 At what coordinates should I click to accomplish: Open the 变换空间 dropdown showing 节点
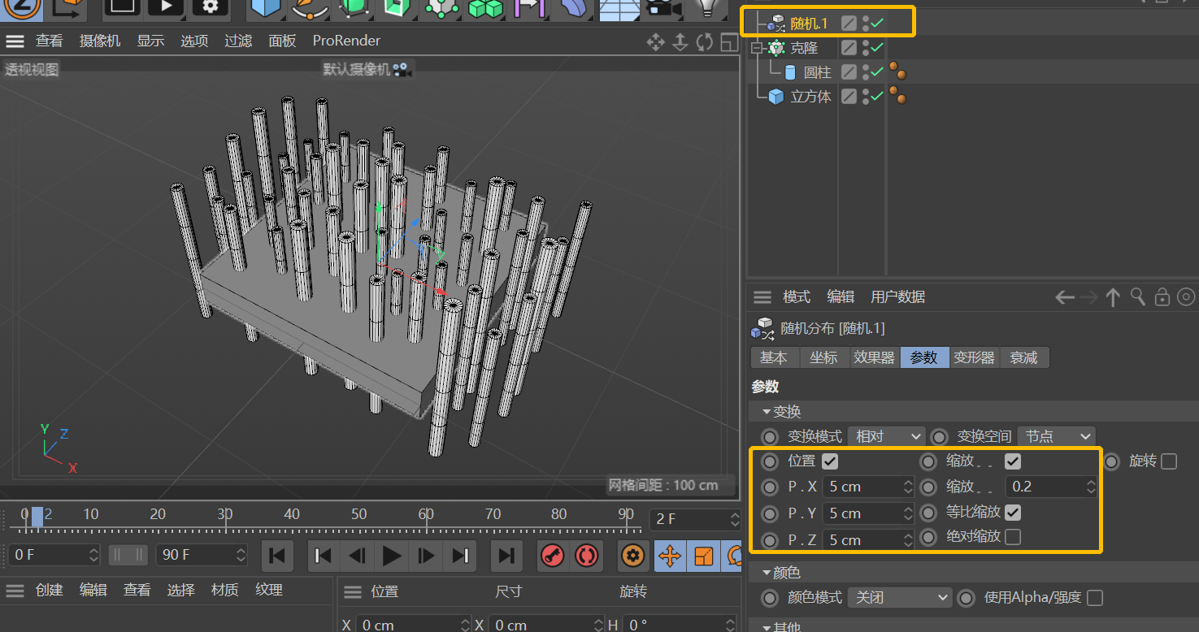point(1057,436)
